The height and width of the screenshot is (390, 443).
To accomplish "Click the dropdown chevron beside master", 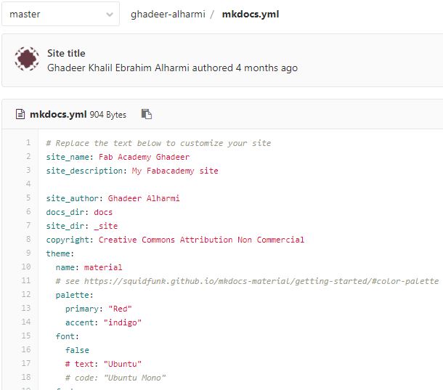I will click(x=109, y=14).
